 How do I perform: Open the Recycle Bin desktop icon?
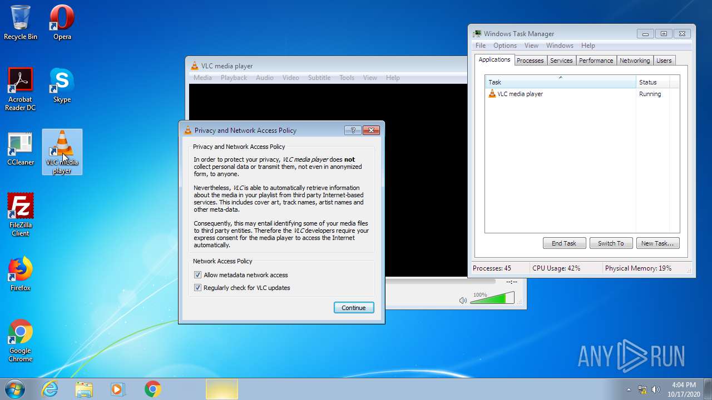click(21, 23)
